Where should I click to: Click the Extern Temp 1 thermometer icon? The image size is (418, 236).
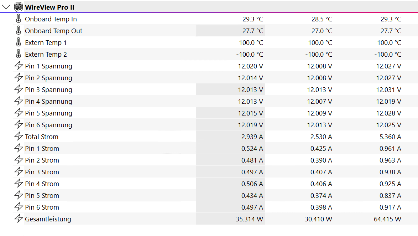click(x=19, y=42)
